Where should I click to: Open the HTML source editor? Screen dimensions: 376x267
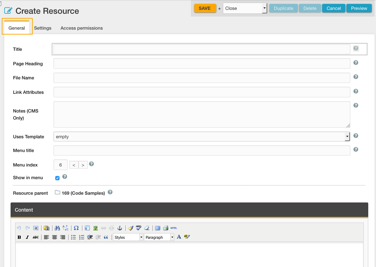[174, 228]
